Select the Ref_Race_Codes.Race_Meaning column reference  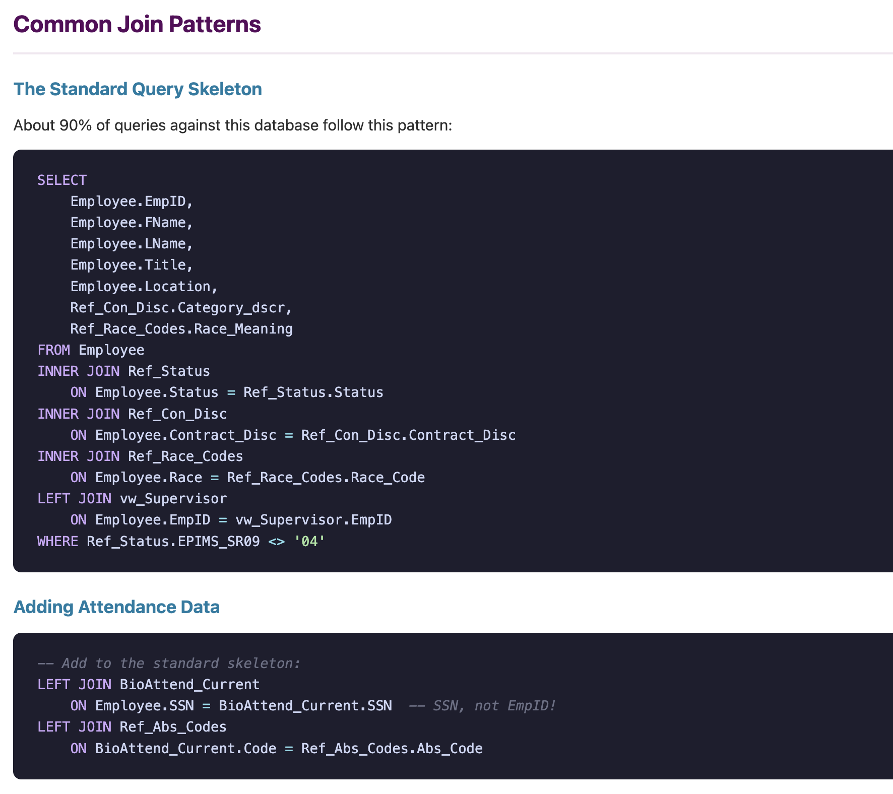[x=181, y=328]
